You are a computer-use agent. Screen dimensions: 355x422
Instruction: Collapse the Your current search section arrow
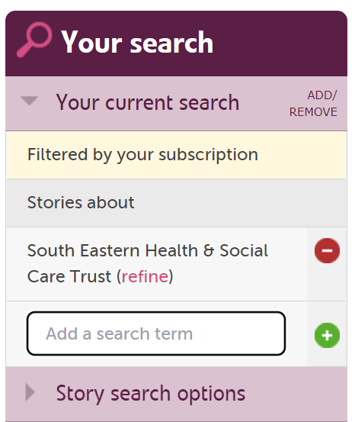(x=30, y=101)
